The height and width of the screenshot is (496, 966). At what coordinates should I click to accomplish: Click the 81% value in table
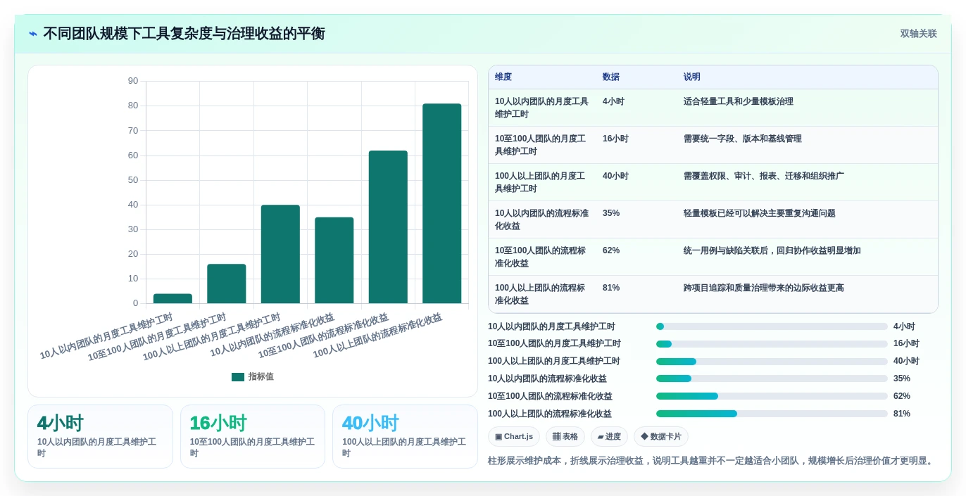coord(611,288)
